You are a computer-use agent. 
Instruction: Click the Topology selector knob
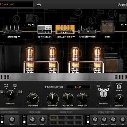pyautogui.click(x=10, y=95)
